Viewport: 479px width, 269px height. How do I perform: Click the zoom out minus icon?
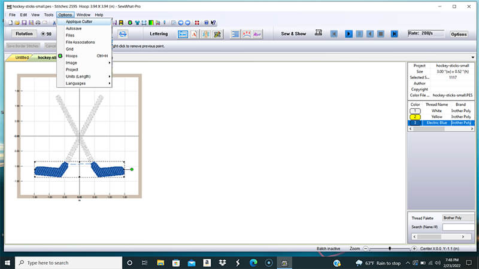tap(365, 248)
